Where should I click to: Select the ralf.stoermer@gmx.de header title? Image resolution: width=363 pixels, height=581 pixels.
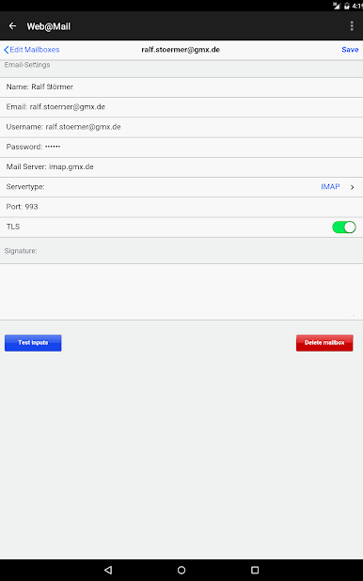click(181, 50)
